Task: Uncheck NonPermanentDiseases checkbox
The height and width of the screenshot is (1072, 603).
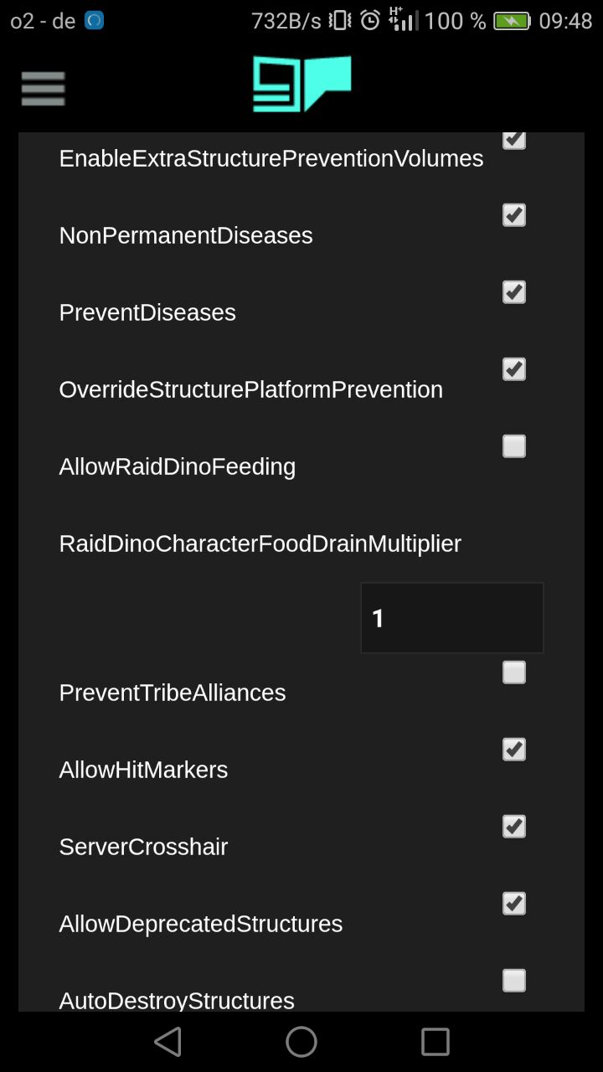Action: (514, 215)
